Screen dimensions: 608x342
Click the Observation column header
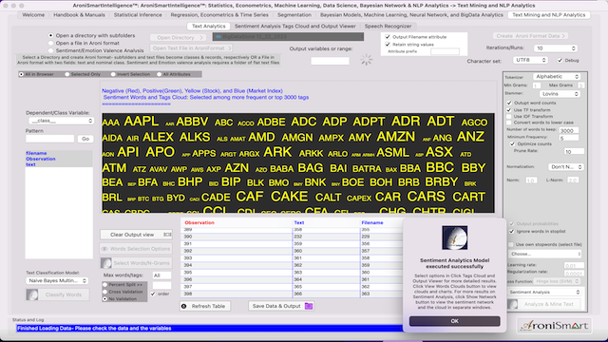pyautogui.click(x=199, y=222)
